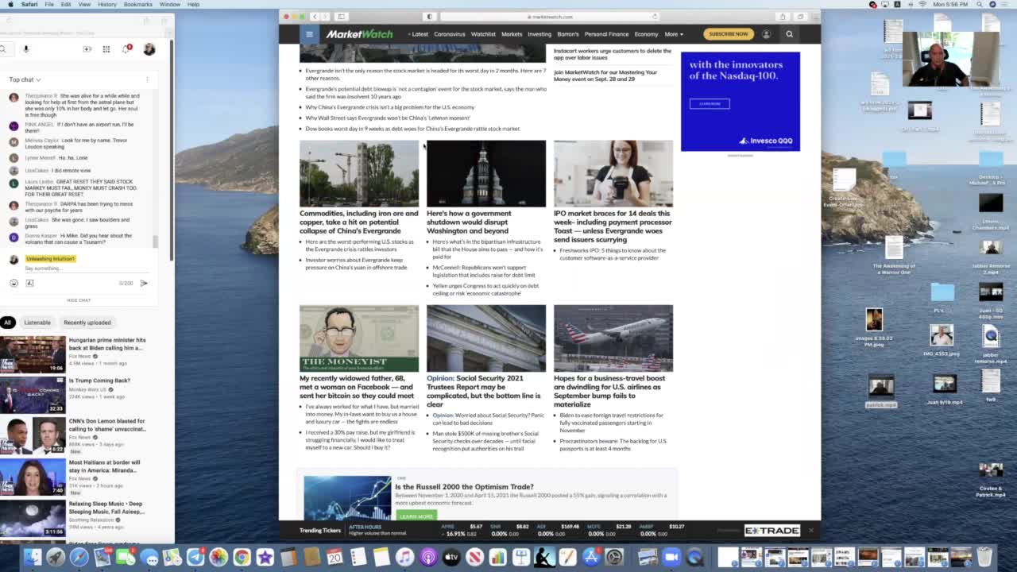
Task: Click the YouTube create video icon
Action: click(87, 49)
